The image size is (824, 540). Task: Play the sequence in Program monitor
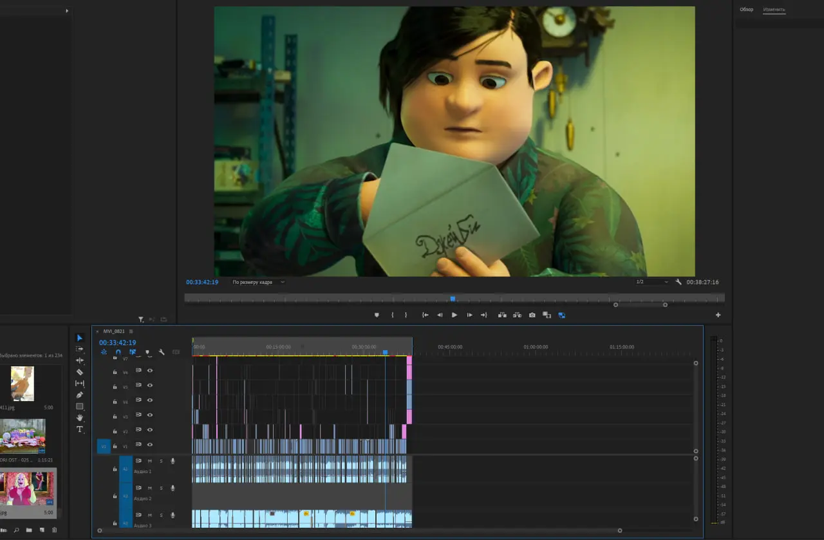point(454,315)
